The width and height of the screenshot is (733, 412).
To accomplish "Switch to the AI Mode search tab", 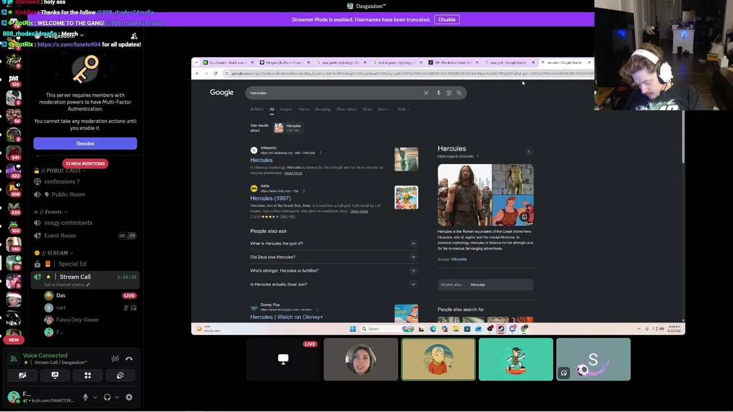I will (x=257, y=109).
